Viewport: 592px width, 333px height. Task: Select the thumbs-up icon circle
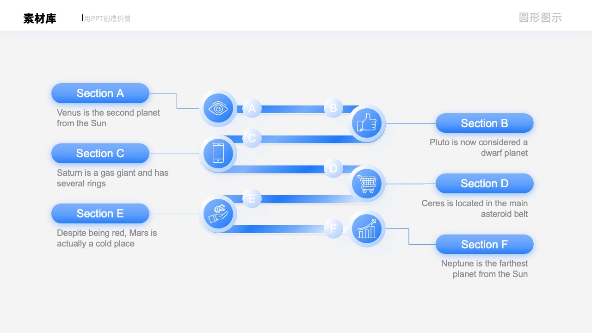367,123
